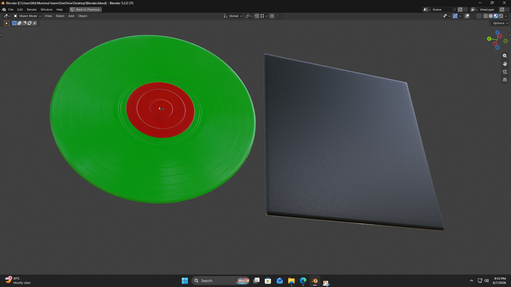
Task: Toggle show overlays button
Action: [467, 16]
